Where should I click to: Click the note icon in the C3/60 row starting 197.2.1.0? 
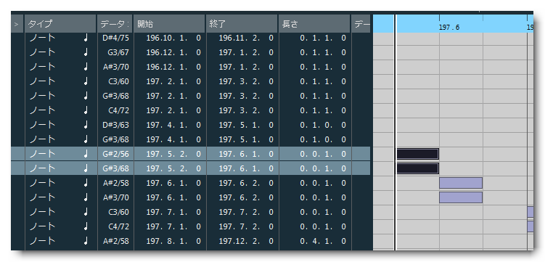click(x=86, y=81)
